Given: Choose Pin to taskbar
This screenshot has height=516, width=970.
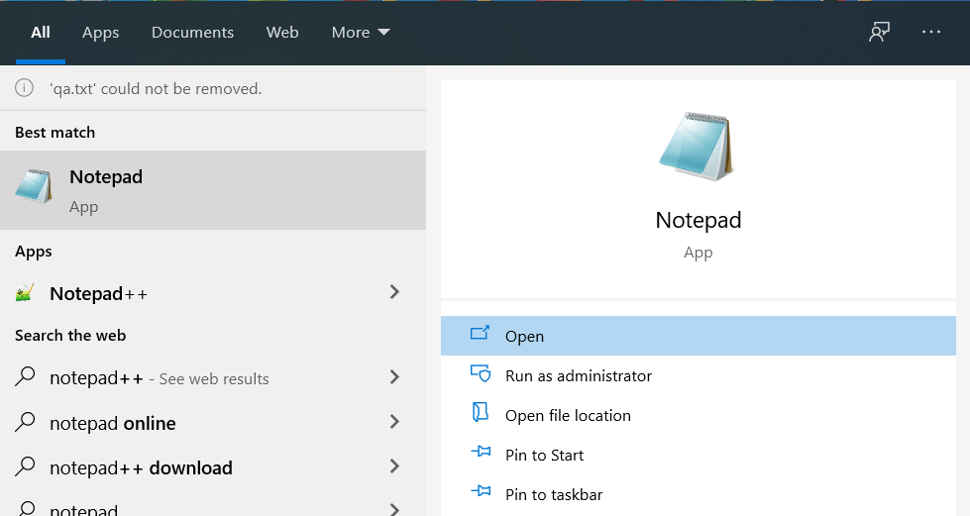Looking at the screenshot, I should [x=699, y=494].
